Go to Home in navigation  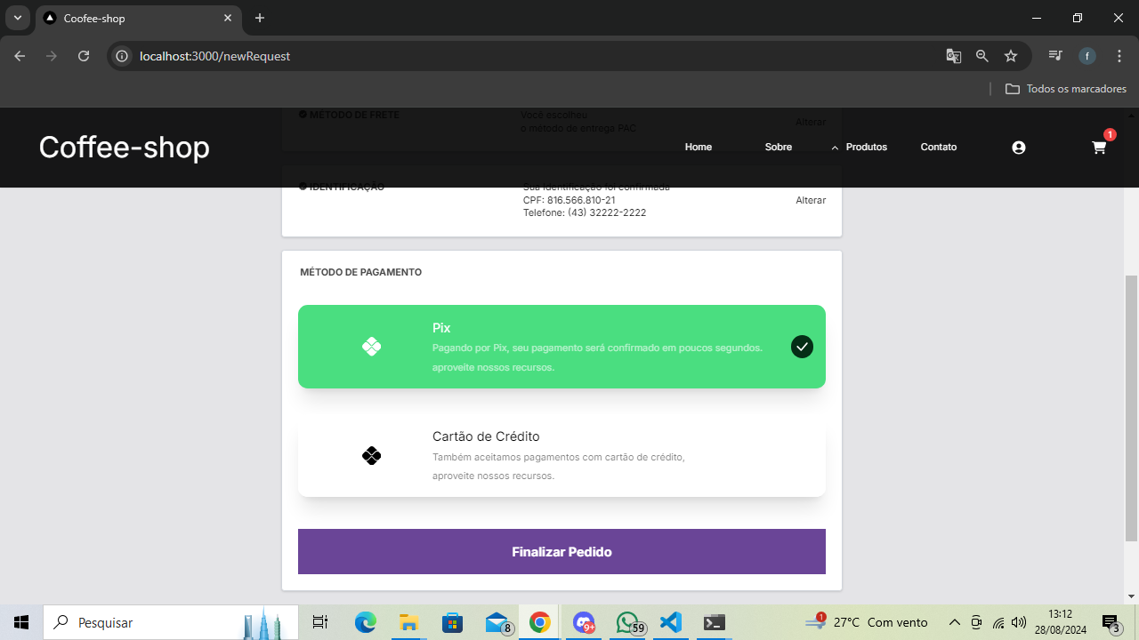[x=699, y=148]
